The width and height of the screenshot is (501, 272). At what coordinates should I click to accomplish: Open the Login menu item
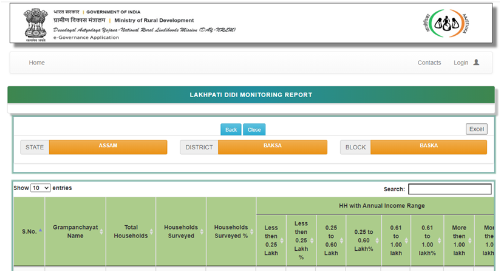point(461,63)
